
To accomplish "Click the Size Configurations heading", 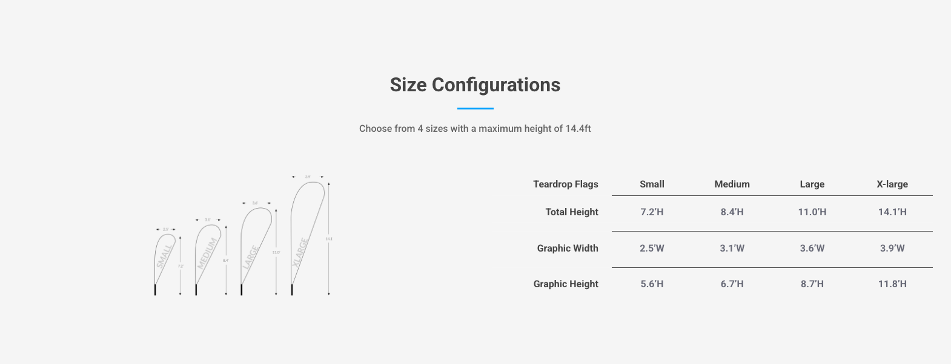I will [475, 85].
